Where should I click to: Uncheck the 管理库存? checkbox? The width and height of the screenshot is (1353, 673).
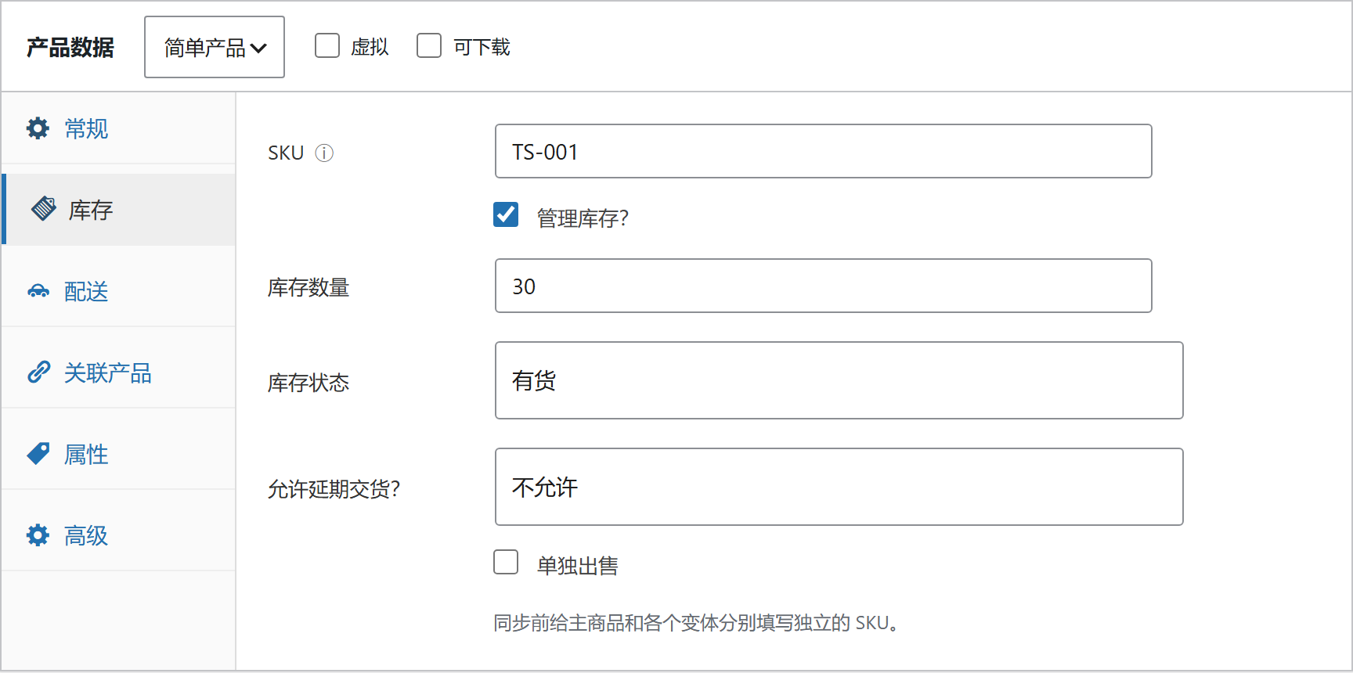(506, 214)
